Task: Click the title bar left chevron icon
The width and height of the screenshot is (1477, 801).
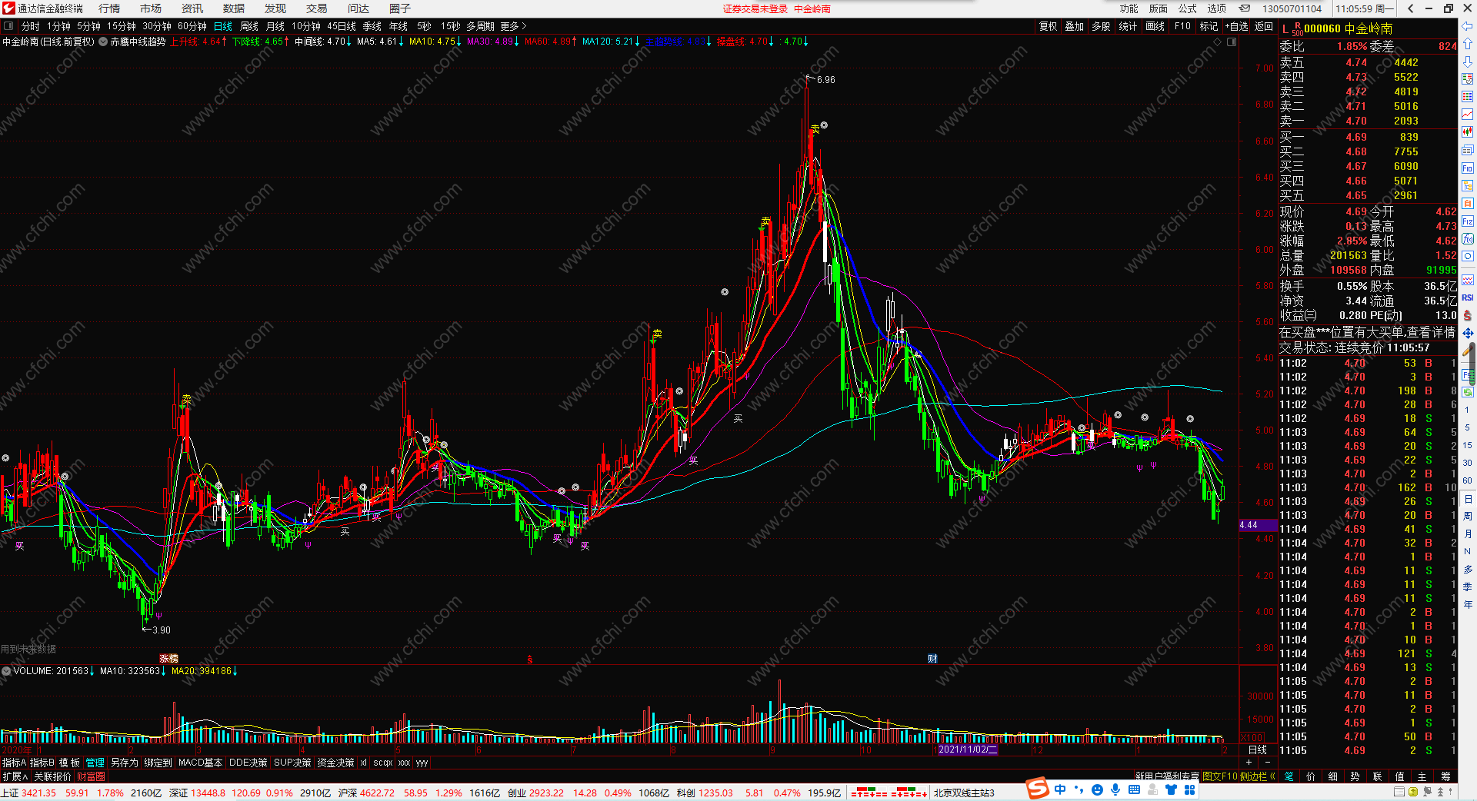Action: click(x=1410, y=8)
